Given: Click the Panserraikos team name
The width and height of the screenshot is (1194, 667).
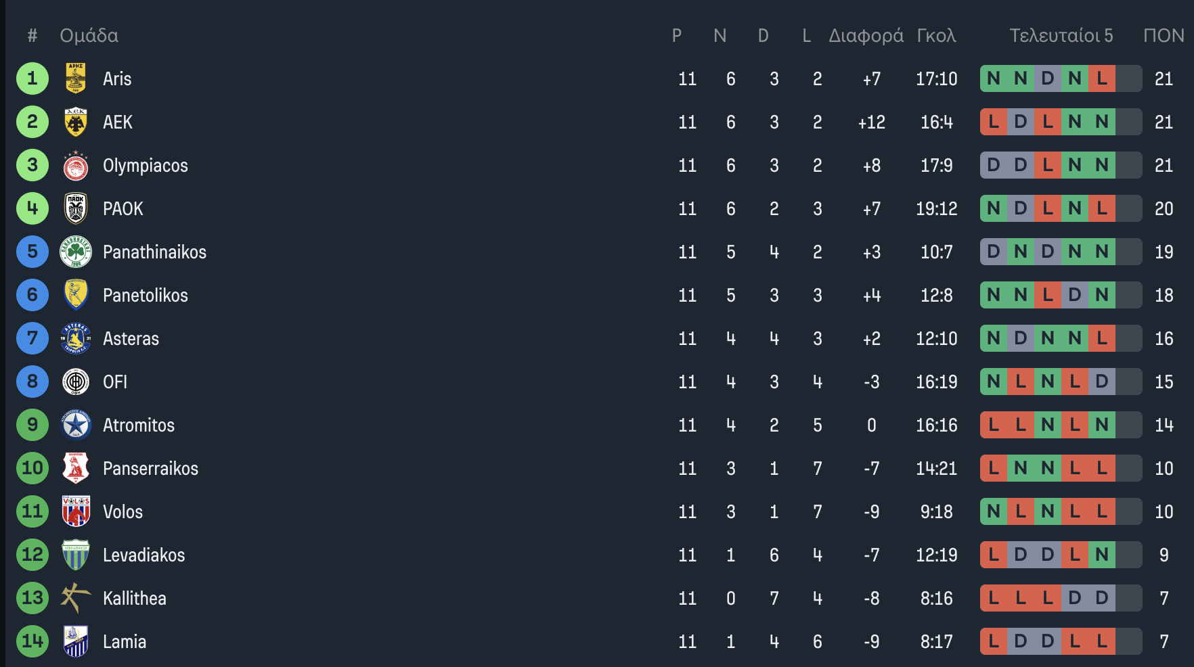Looking at the screenshot, I should tap(150, 468).
